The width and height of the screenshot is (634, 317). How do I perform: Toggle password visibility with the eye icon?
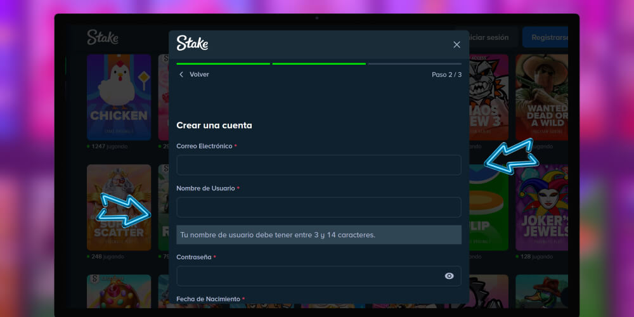coord(449,276)
